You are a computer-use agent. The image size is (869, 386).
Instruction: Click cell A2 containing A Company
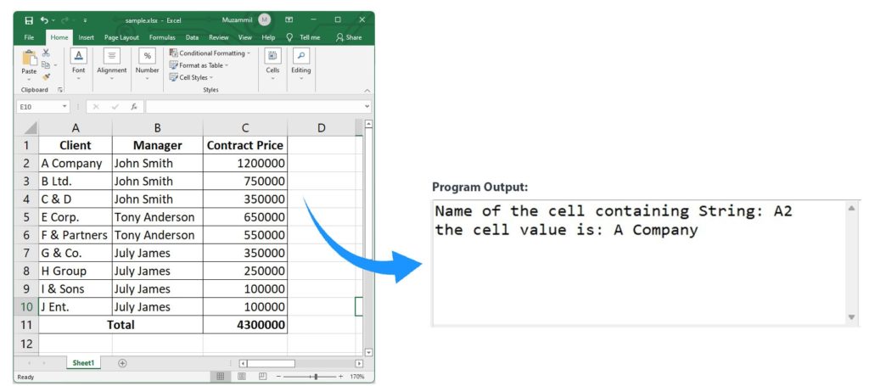tap(75, 163)
